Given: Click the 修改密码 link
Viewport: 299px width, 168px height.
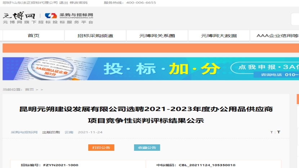Looking at the screenshot, I should 78,3.
